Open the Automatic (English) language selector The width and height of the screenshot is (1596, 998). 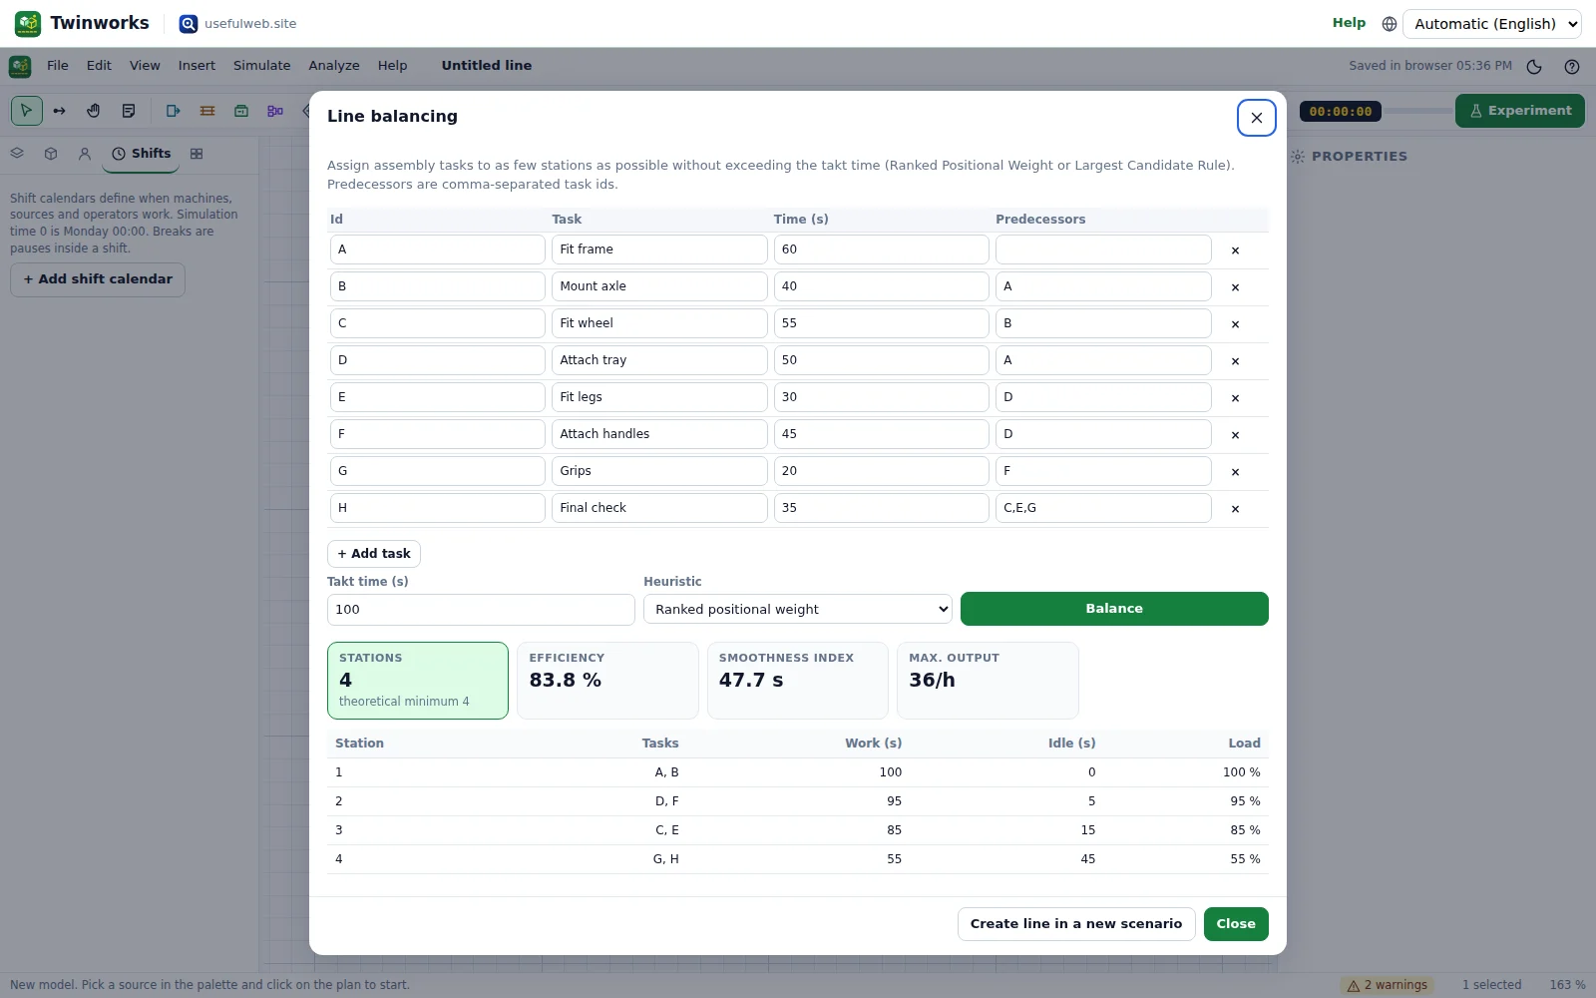(x=1491, y=24)
